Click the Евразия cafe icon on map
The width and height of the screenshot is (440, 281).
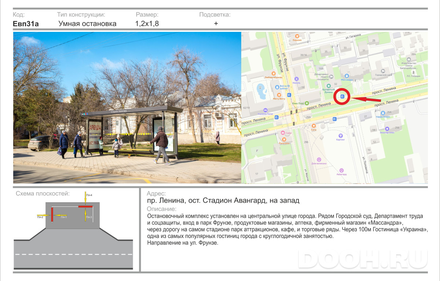297,36
